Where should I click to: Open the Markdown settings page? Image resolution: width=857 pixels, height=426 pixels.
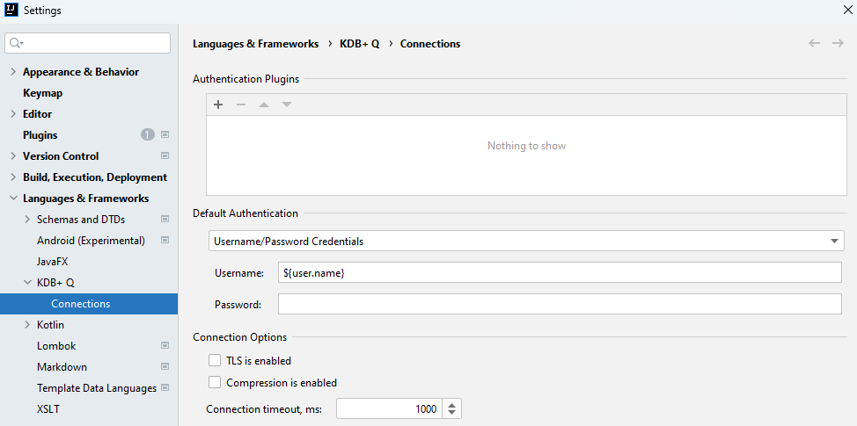pos(62,367)
